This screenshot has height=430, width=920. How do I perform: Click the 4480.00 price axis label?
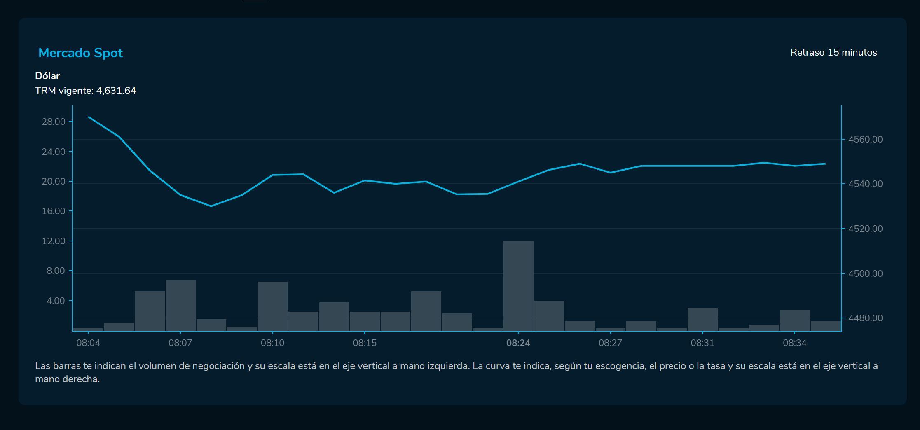[x=865, y=318]
